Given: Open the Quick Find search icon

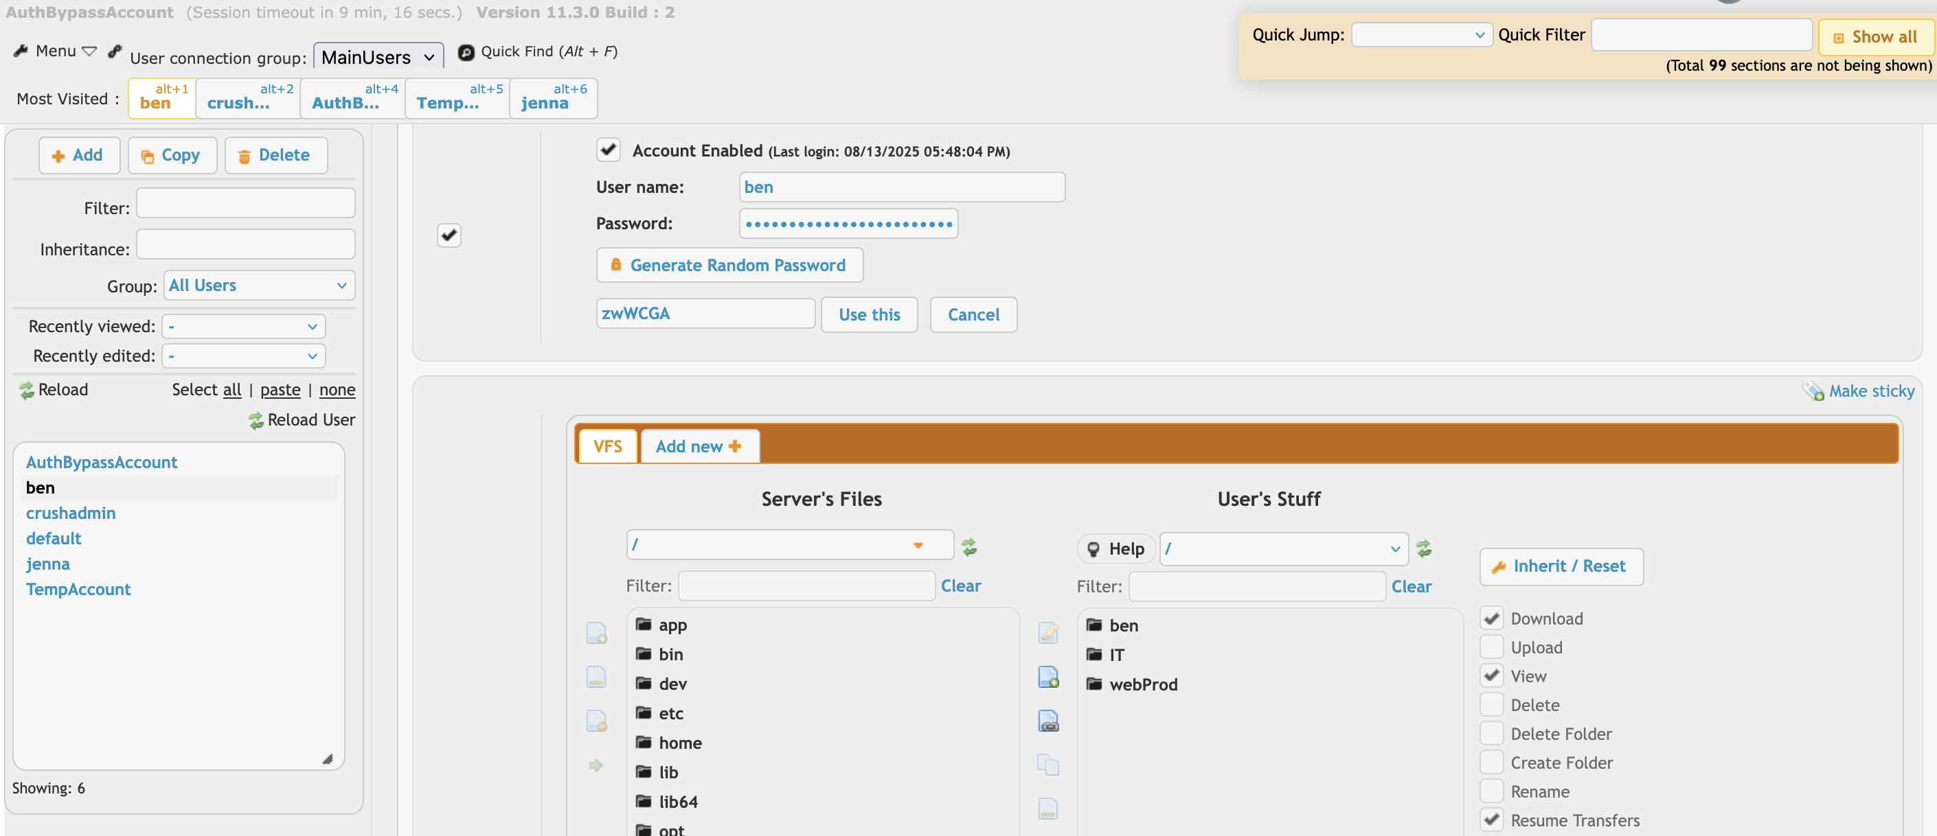Looking at the screenshot, I should point(466,52).
